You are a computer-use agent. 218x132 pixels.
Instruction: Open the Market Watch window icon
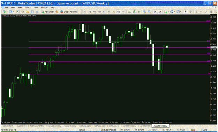pyautogui.click(x=18, y=12)
